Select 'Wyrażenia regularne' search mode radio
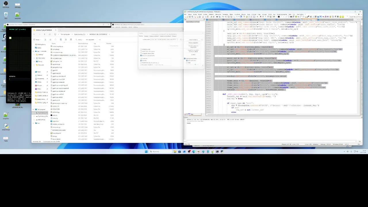This screenshot has width=368, height=207. click(x=141, y=65)
